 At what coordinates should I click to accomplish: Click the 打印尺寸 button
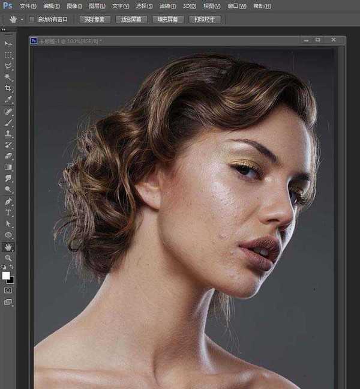click(x=205, y=19)
